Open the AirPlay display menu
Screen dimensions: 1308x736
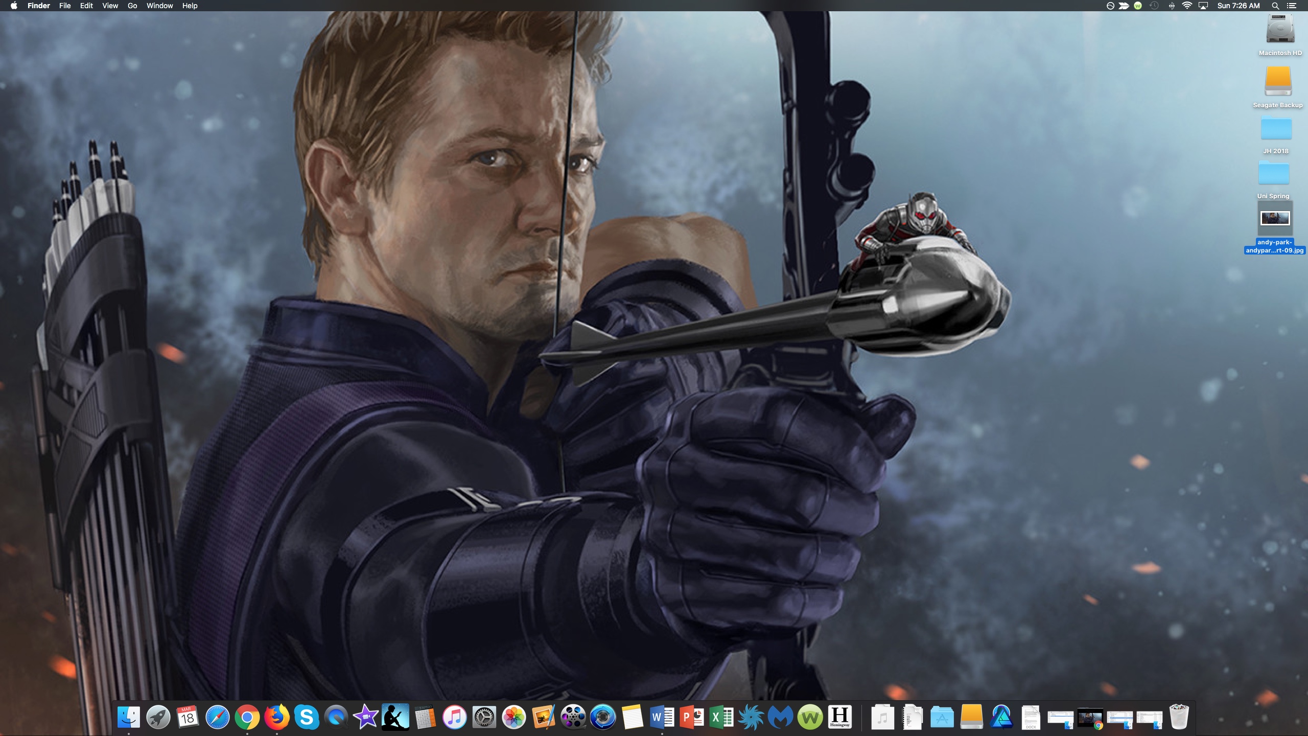pos(1203,6)
